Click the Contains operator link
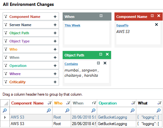 [x=71, y=64]
